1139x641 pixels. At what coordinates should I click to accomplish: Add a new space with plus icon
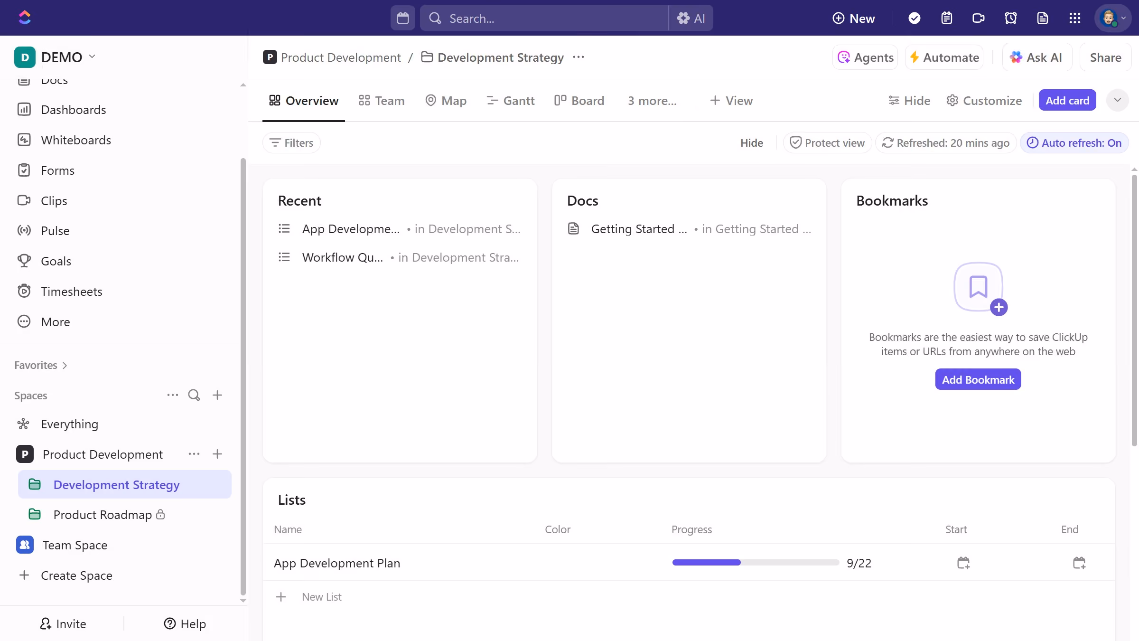(217, 395)
